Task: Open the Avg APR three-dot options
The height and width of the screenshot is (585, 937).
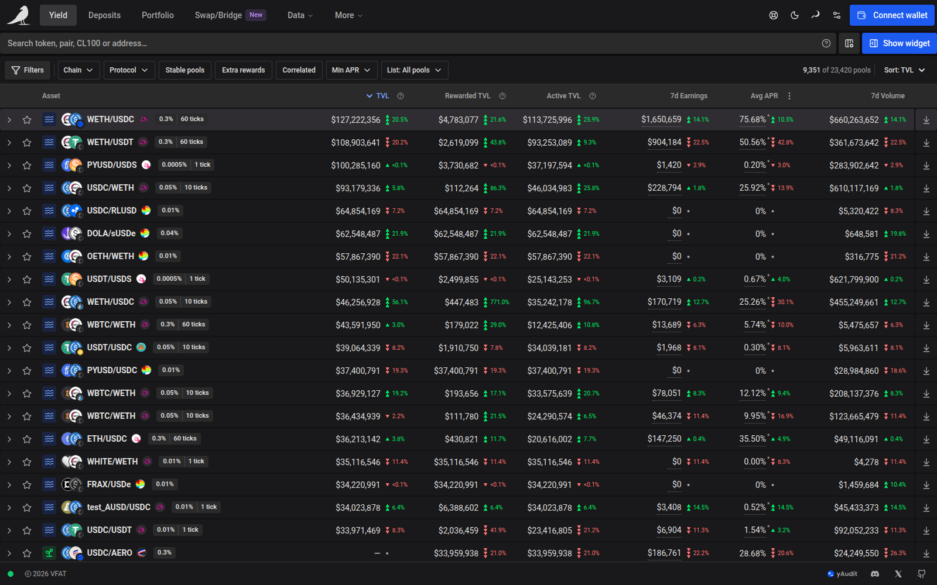Action: [789, 96]
